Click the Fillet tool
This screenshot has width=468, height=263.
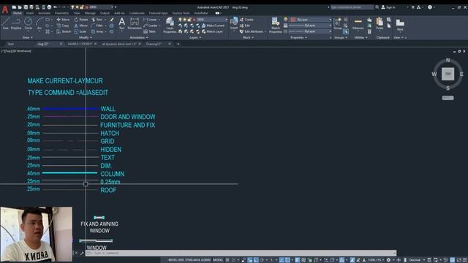tap(97, 26)
